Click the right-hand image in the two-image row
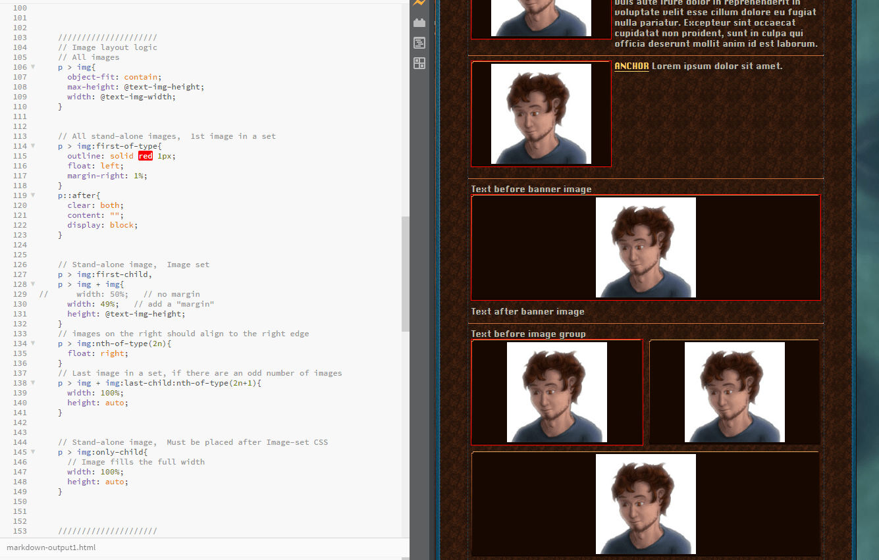The height and width of the screenshot is (560, 879). click(734, 392)
